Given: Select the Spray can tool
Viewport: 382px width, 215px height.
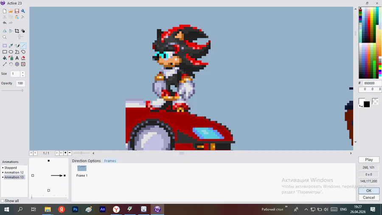Looking at the screenshot, I should coord(11,58).
